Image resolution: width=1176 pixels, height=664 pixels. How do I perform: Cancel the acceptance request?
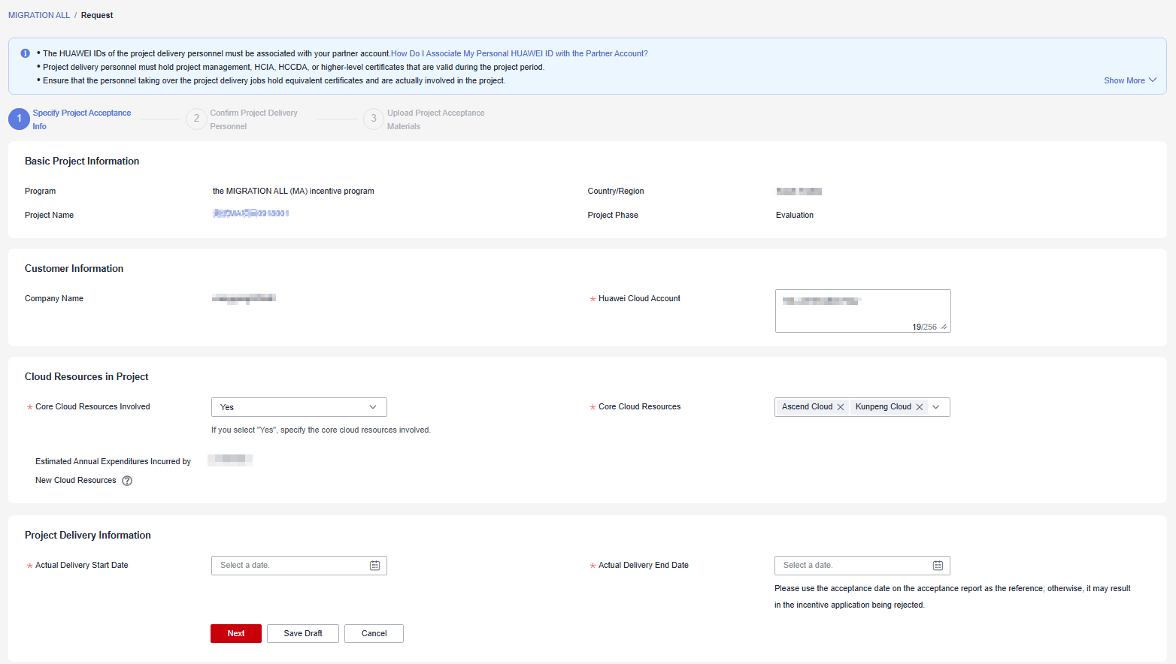[374, 633]
